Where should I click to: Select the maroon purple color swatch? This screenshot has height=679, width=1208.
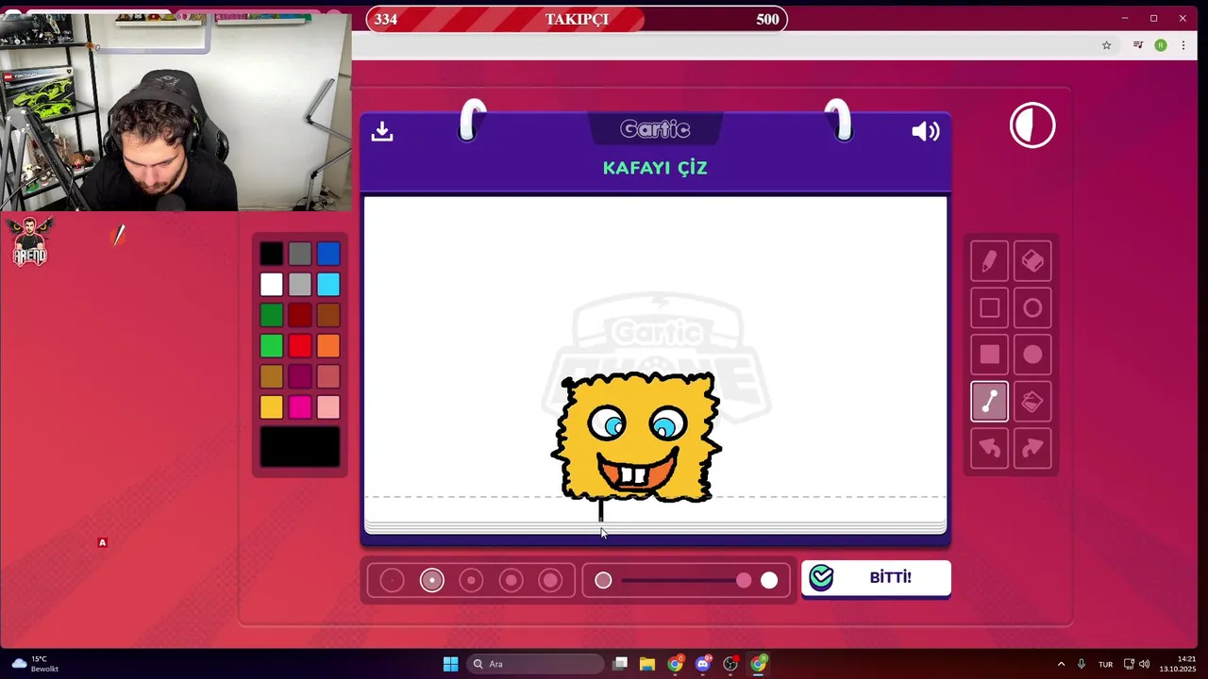300,376
